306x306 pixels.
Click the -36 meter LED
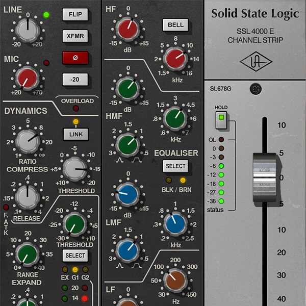pyautogui.click(x=221, y=201)
